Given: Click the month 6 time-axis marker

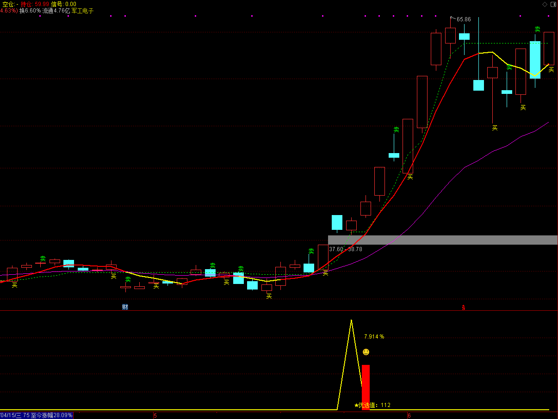Looking at the screenshot, I should [x=409, y=416].
